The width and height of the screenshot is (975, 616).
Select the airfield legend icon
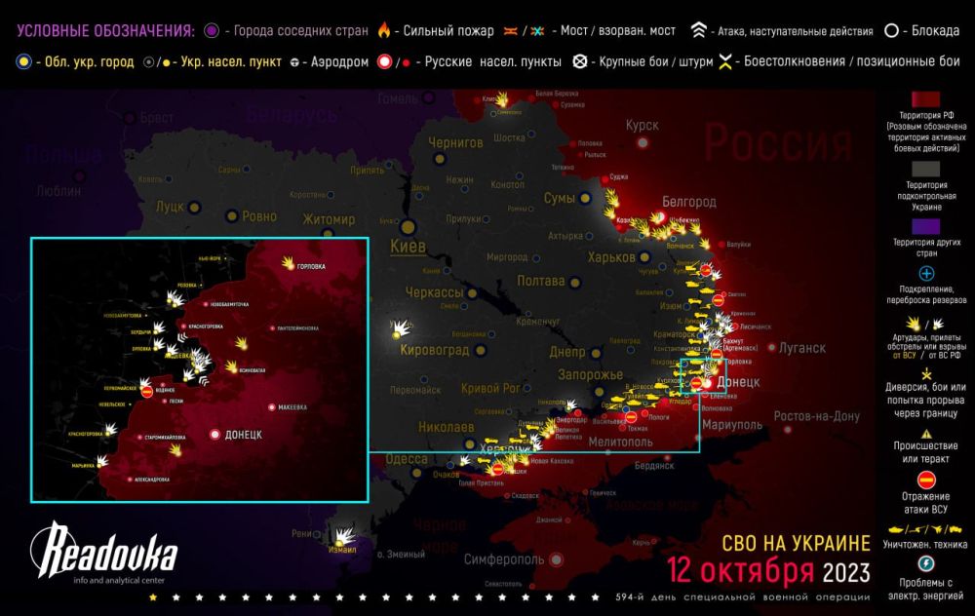[292, 61]
